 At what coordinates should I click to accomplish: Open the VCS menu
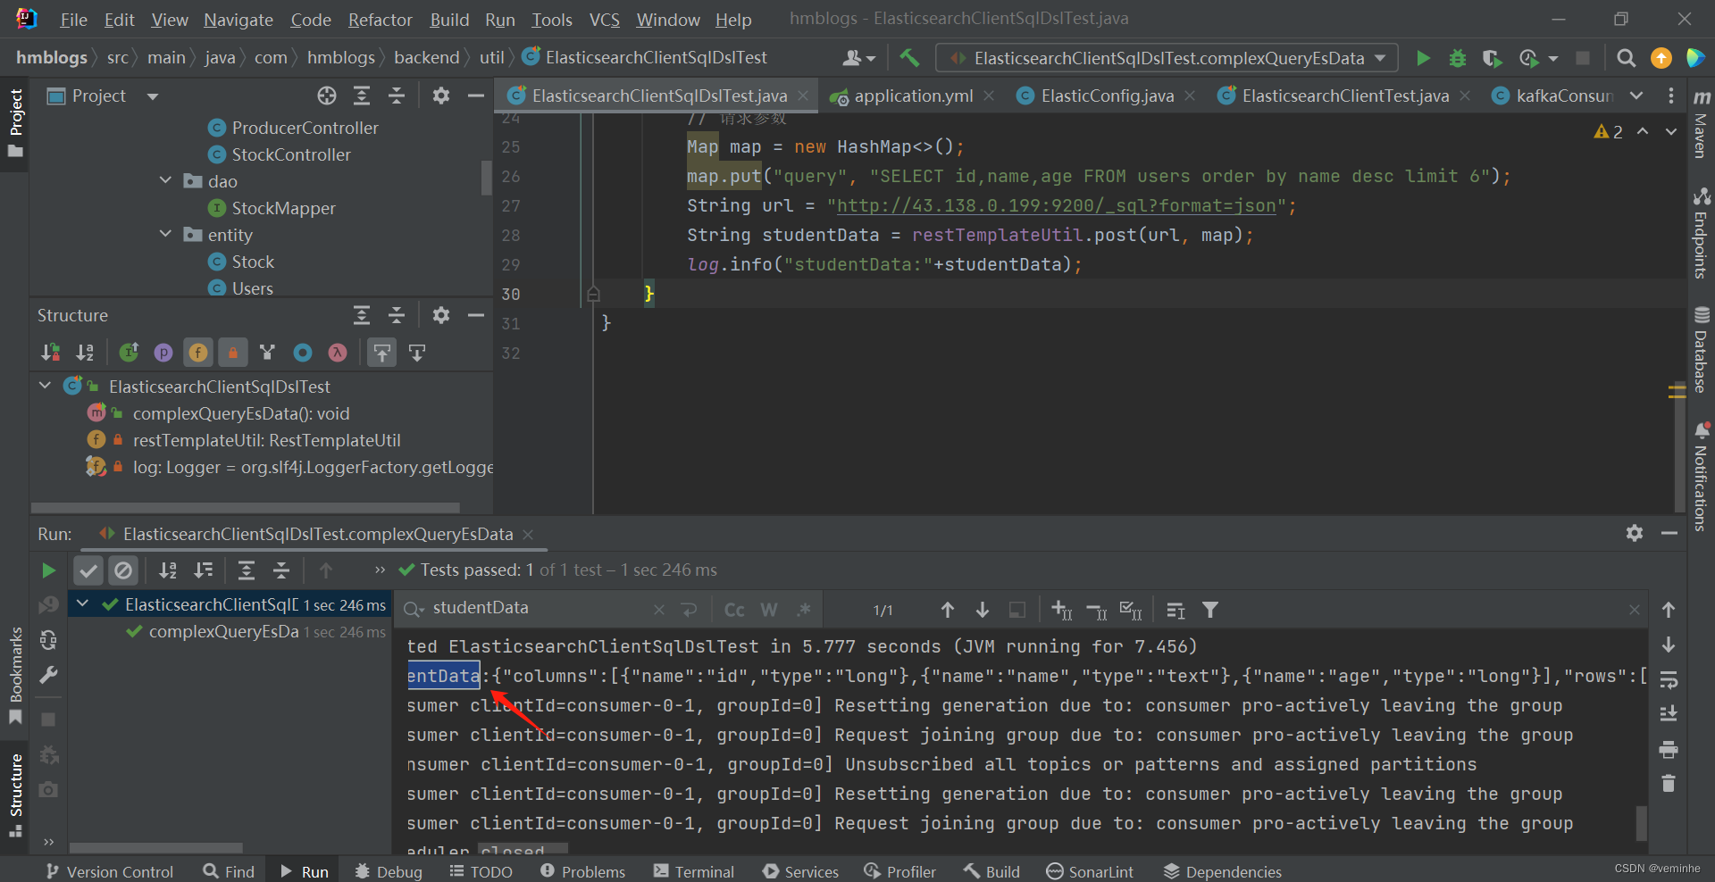604,20
